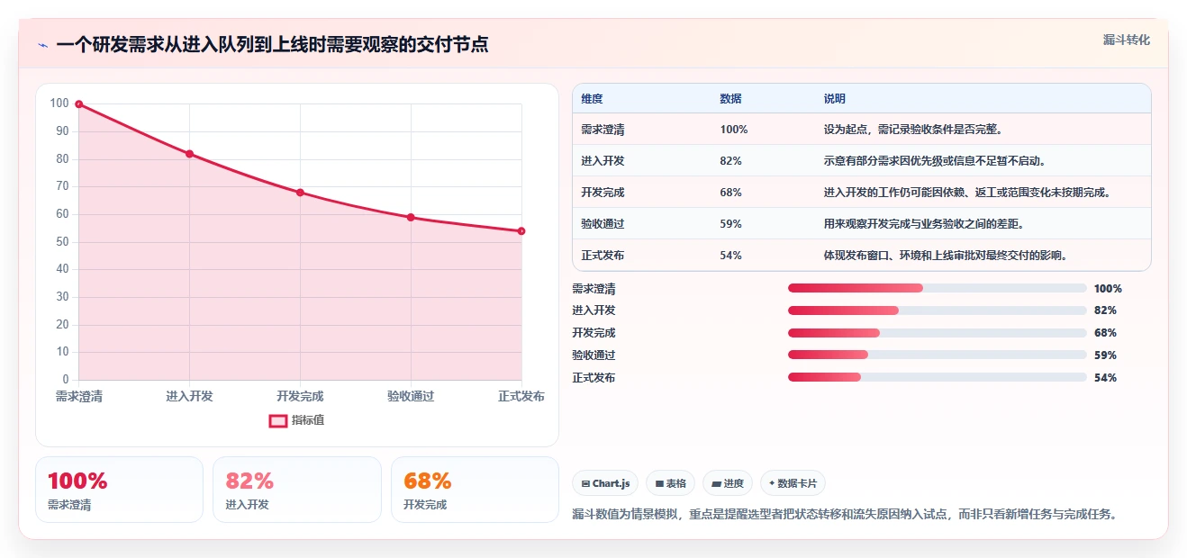Click the footer note starting '漏斗数值为情景模拟'
The width and height of the screenshot is (1187, 558).
[845, 515]
